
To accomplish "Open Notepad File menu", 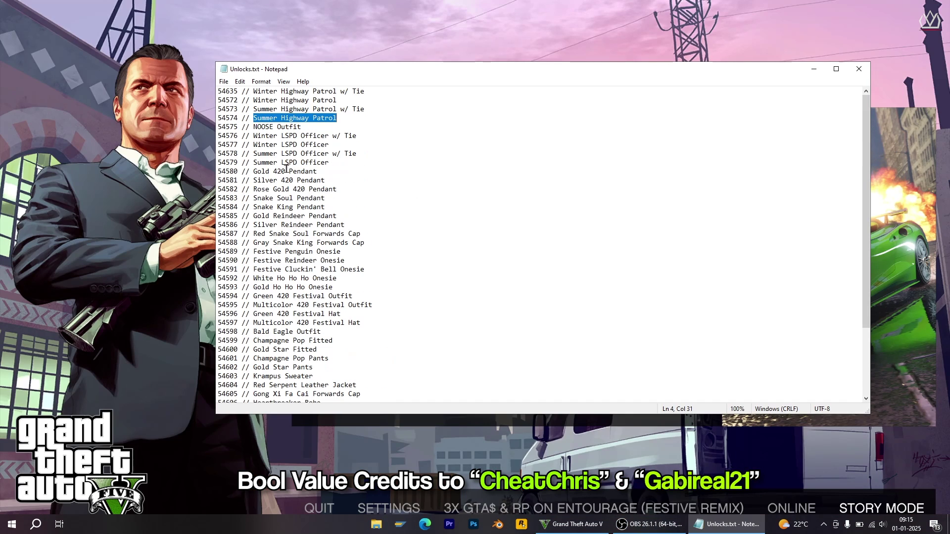I will tap(224, 82).
